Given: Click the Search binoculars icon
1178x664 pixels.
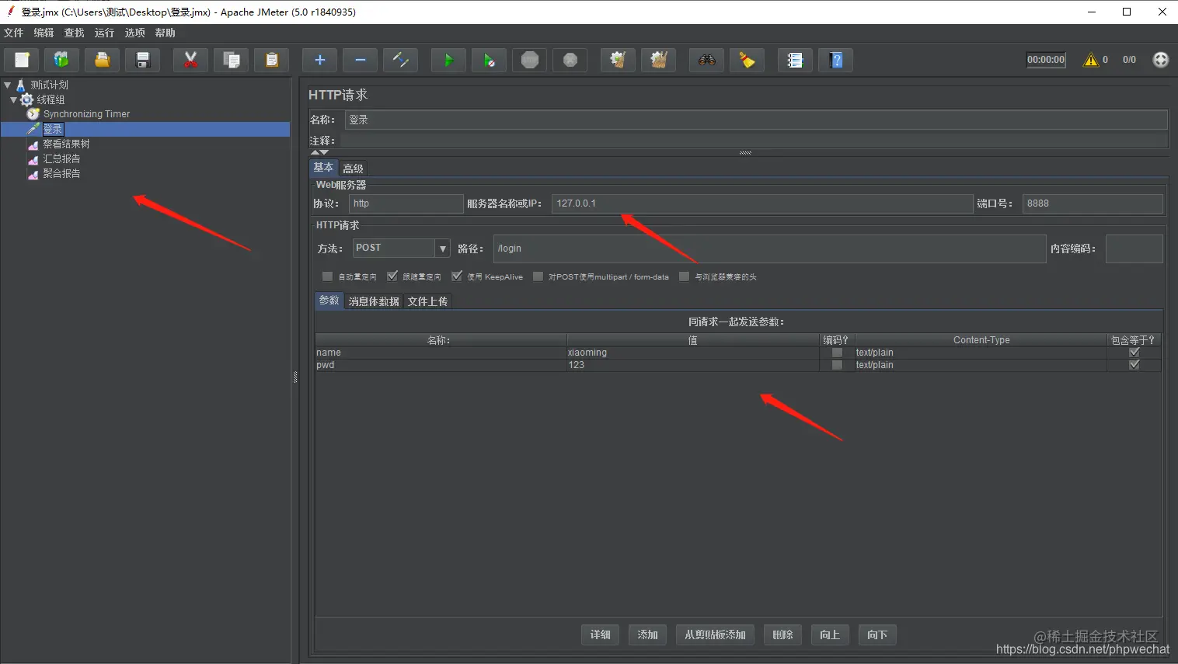Looking at the screenshot, I should (x=706, y=60).
